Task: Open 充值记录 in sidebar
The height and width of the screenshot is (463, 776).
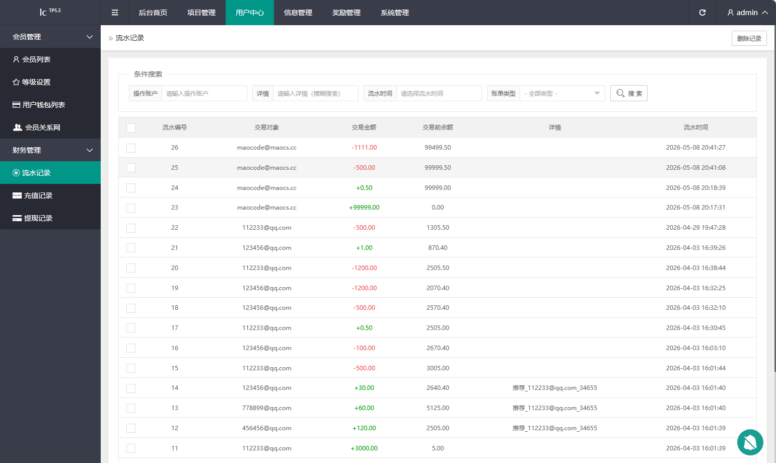Action: (x=50, y=195)
